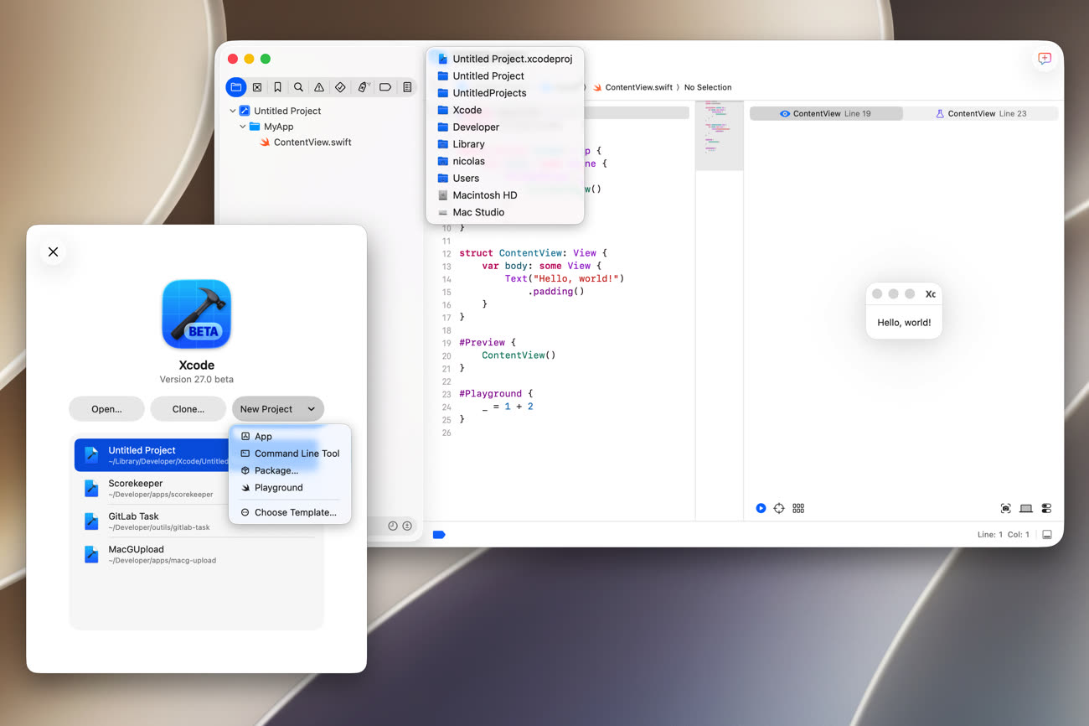Image resolution: width=1089 pixels, height=726 pixels.
Task: Click the Line: 1 Col: 1 indicator
Action: point(1003,535)
